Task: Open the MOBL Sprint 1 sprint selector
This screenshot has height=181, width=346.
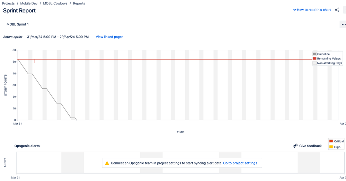Action: point(18,25)
